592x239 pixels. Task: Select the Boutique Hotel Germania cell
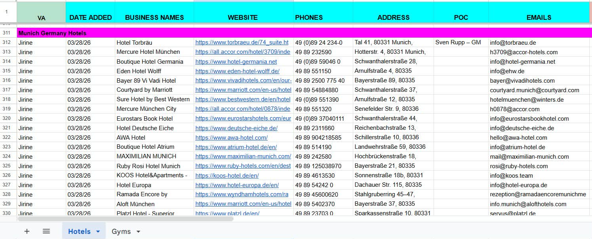coord(154,61)
